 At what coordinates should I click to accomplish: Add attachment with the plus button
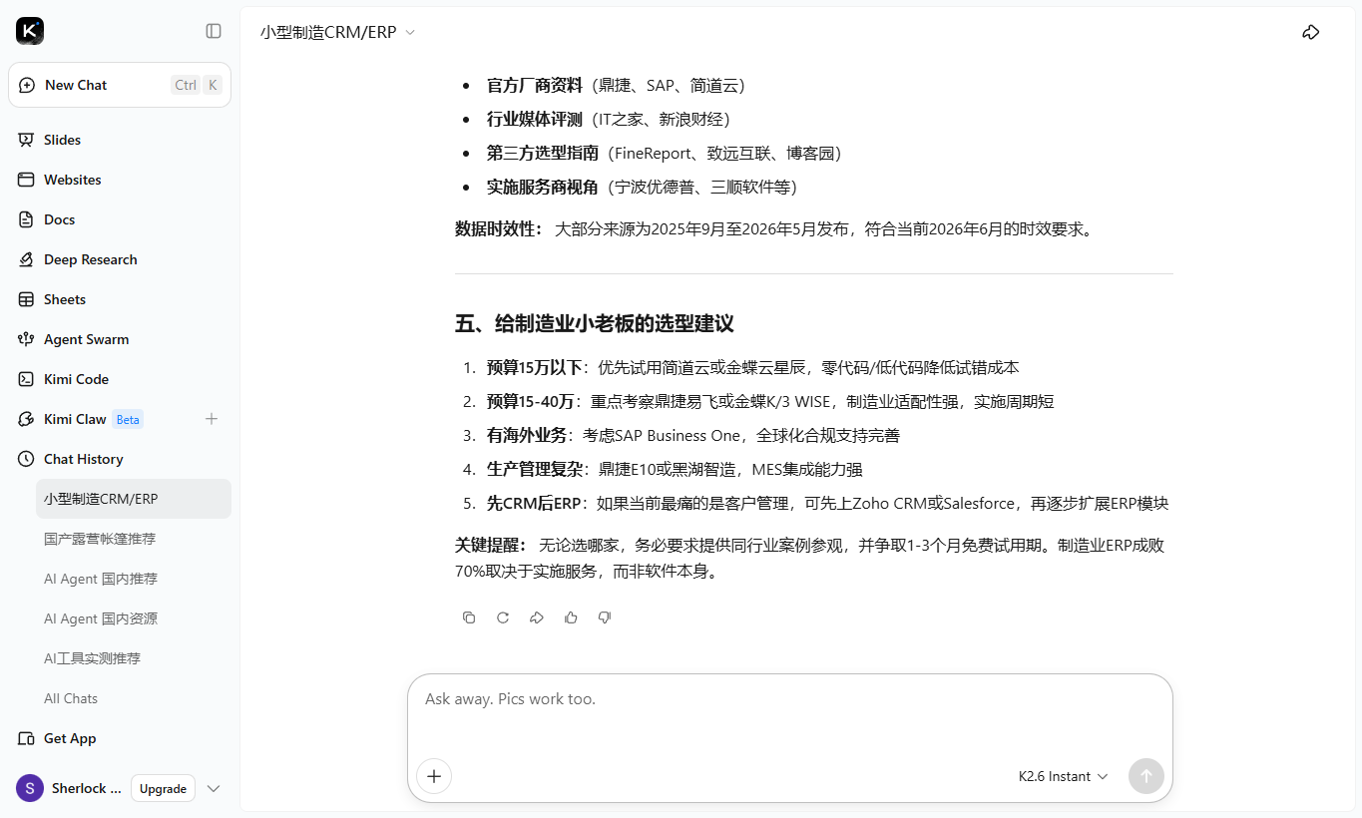pos(434,776)
